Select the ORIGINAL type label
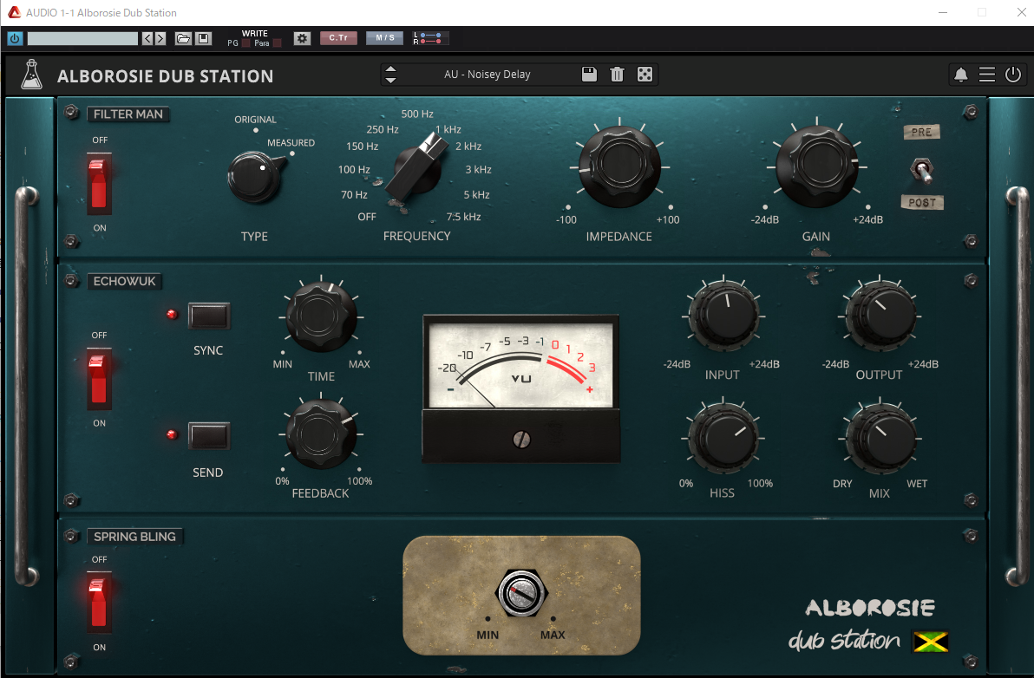The image size is (1034, 678). click(255, 120)
